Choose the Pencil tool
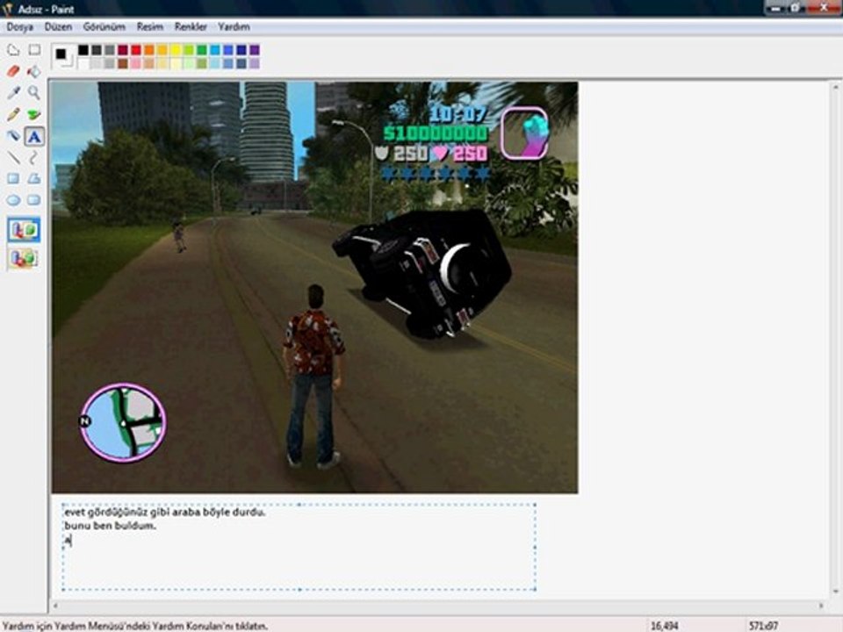 coord(13,114)
